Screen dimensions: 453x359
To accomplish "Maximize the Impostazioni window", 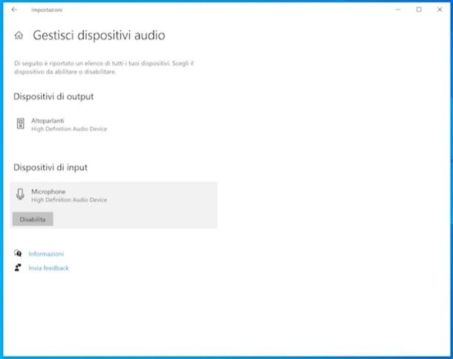I will coord(419,10).
